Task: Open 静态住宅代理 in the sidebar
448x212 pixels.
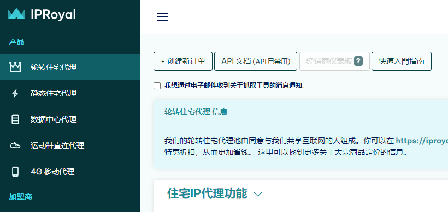Action: click(x=70, y=93)
